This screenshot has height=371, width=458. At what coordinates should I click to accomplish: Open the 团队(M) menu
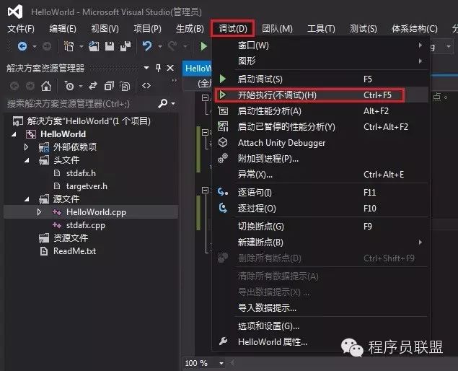coord(277,29)
